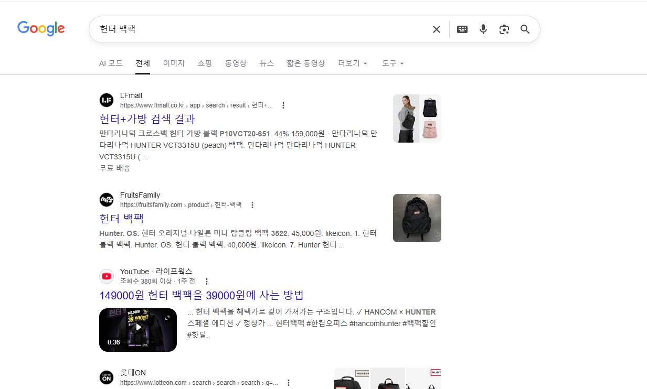Click the LFmall site favicon
Image resolution: width=647 pixels, height=389 pixels.
tap(107, 100)
